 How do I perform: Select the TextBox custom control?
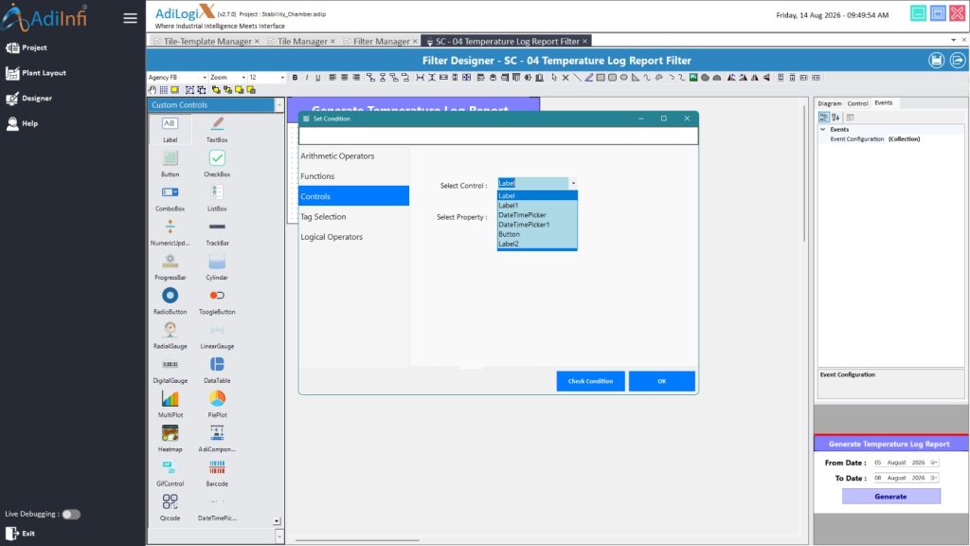coord(217,130)
